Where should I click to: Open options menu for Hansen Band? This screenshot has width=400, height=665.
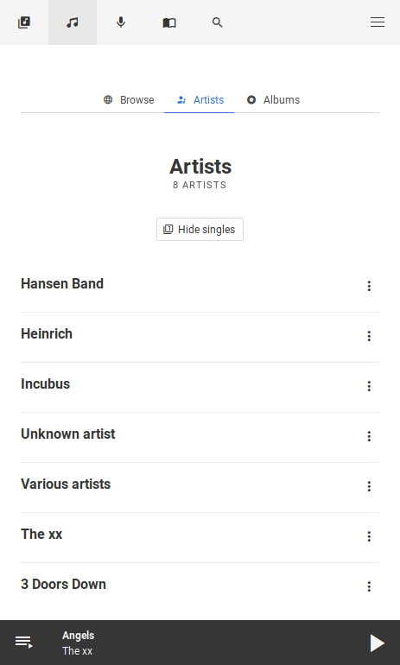point(369,286)
